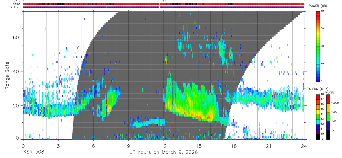Click the TX Freq row label at top left
Screen dimensions: 342x158
(15, 7)
